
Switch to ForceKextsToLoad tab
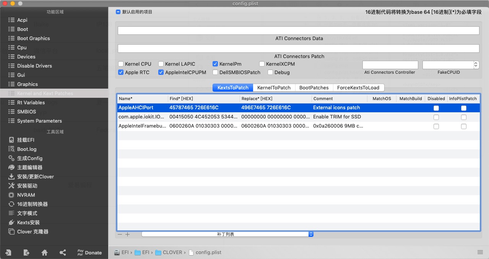tap(358, 87)
